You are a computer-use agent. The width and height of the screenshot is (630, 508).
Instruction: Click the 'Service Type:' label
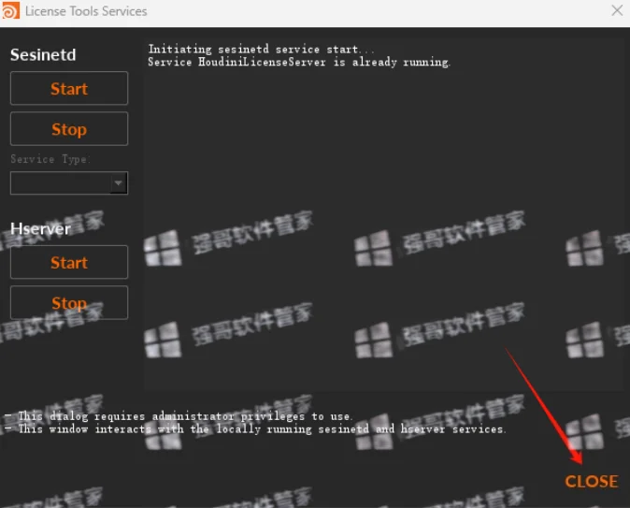pyautogui.click(x=50, y=159)
